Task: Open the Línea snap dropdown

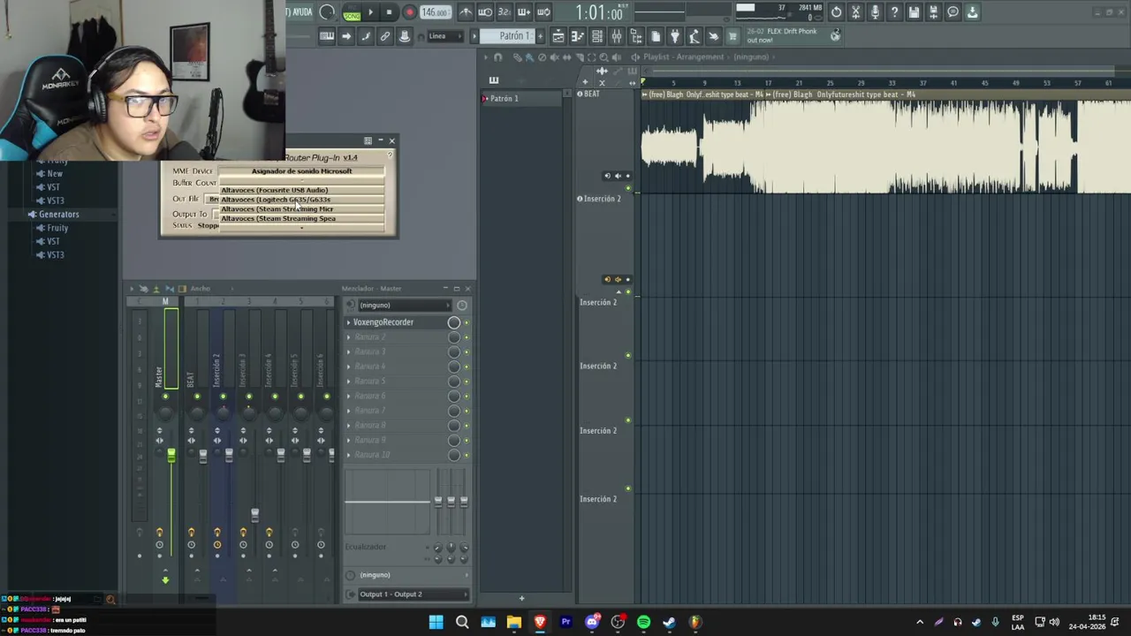Action: pyautogui.click(x=444, y=36)
